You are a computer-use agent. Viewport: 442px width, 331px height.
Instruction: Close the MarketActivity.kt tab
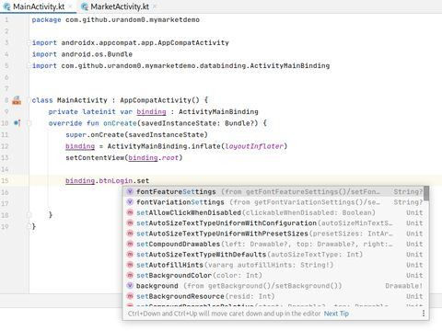(x=155, y=6)
